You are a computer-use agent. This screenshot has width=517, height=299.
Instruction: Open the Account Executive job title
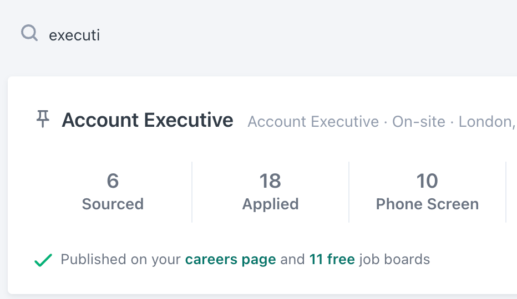coord(147,120)
